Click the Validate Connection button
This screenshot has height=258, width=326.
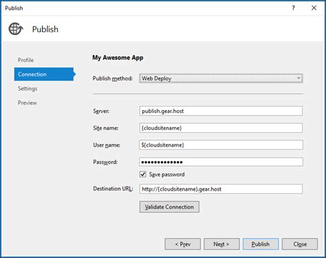pyautogui.click(x=169, y=207)
